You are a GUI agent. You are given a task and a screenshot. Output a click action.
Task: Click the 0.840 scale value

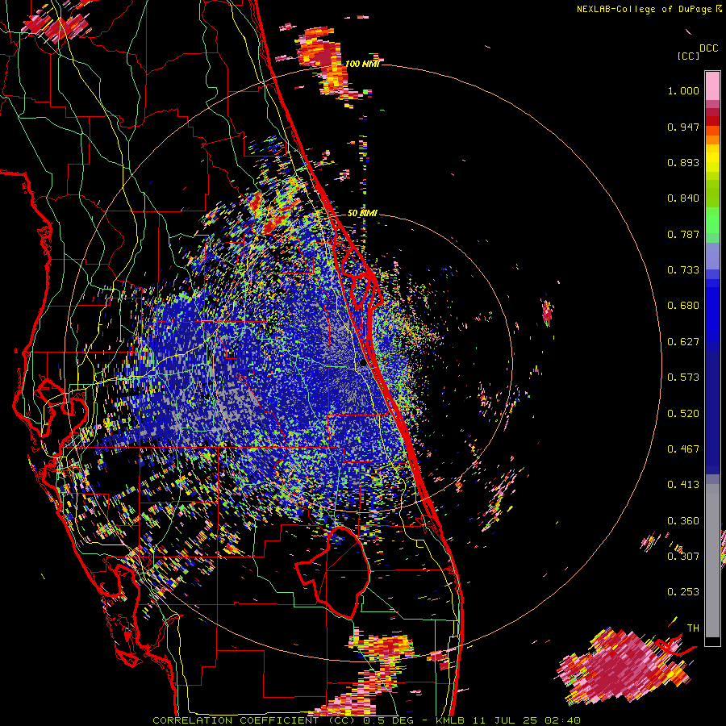click(x=683, y=198)
